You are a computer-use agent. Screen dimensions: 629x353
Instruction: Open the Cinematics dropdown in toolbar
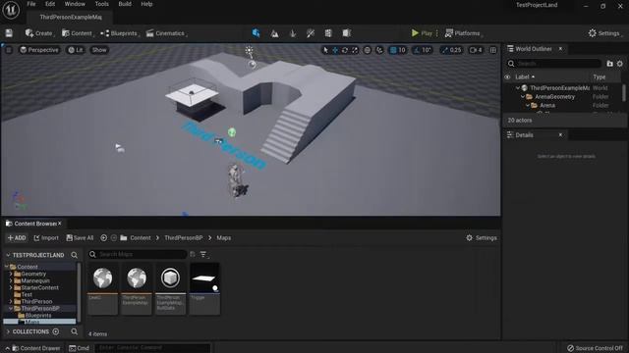166,33
